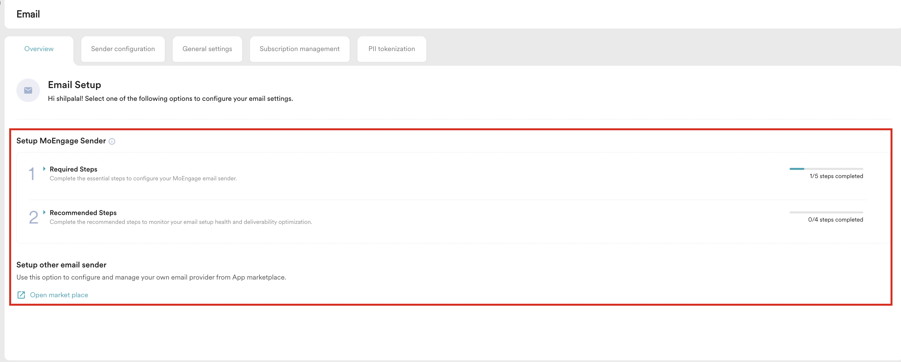Click the Required Steps title text
This screenshot has height=362, width=901.
[73, 169]
